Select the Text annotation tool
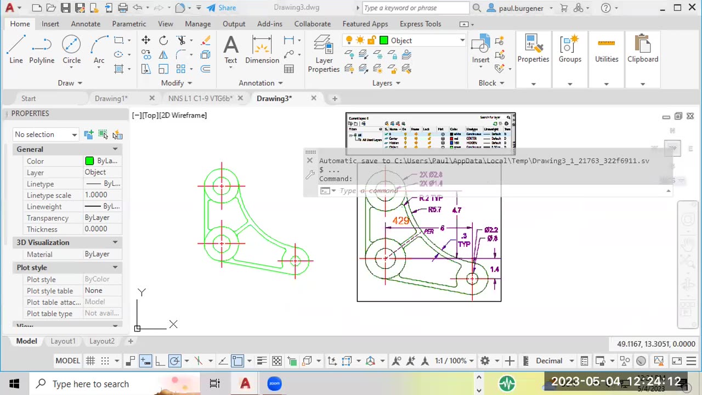 point(231,49)
